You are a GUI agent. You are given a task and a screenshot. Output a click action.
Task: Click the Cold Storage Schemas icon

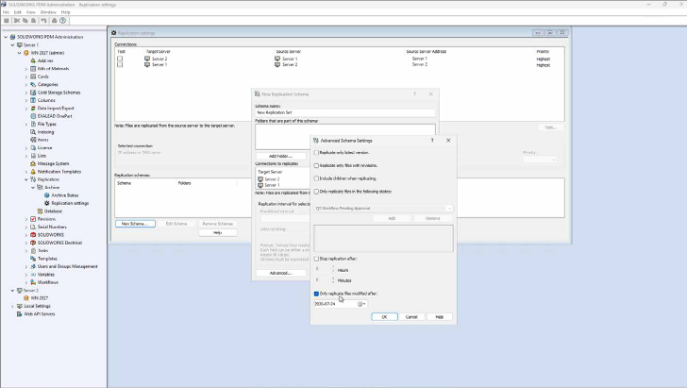click(33, 93)
